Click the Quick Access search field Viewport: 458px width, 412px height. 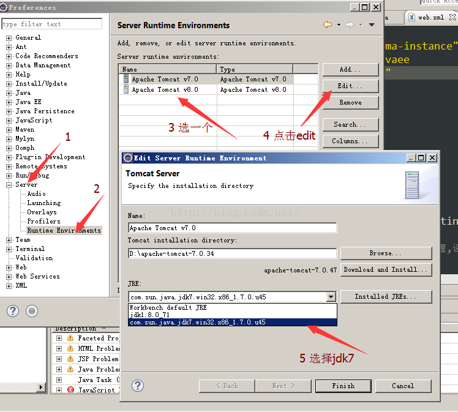coord(439,2)
